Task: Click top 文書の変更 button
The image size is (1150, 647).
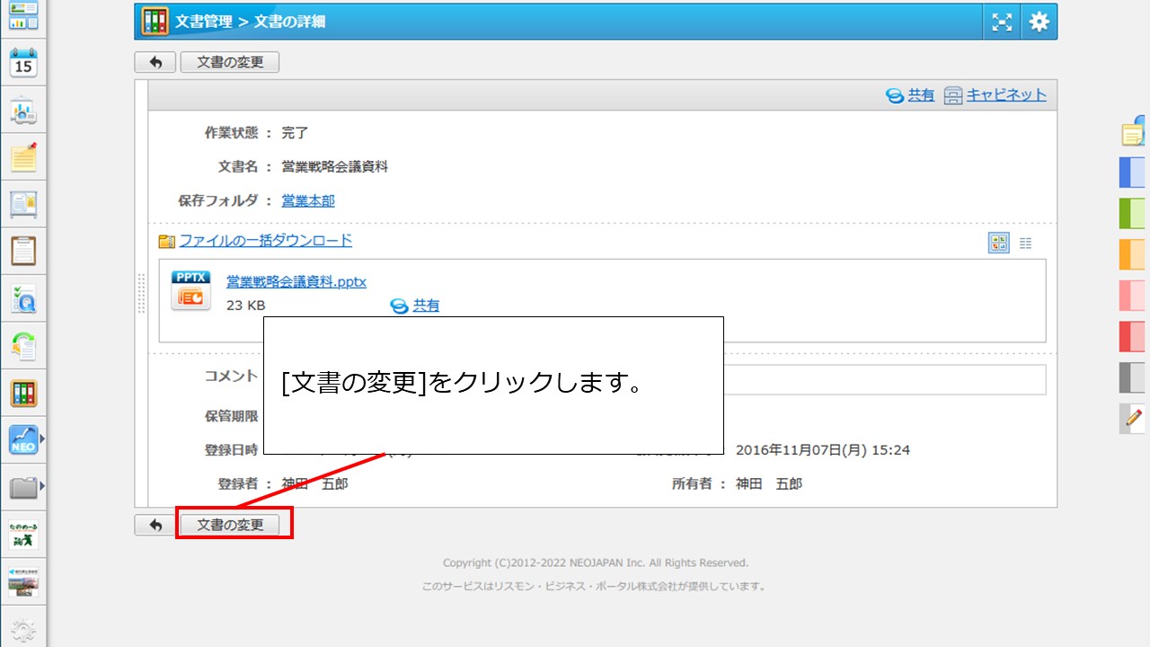Action: (x=230, y=62)
